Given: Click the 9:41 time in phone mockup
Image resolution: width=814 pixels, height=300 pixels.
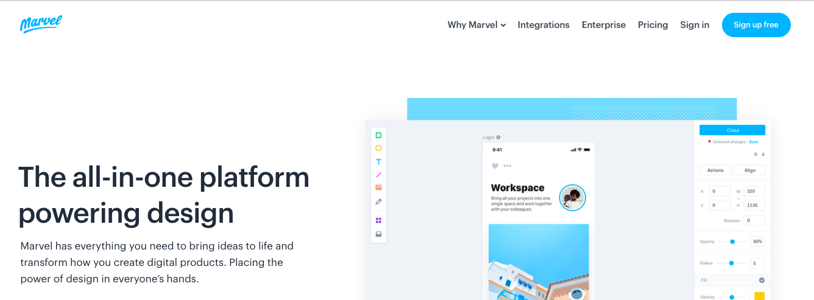Looking at the screenshot, I should click(x=497, y=150).
